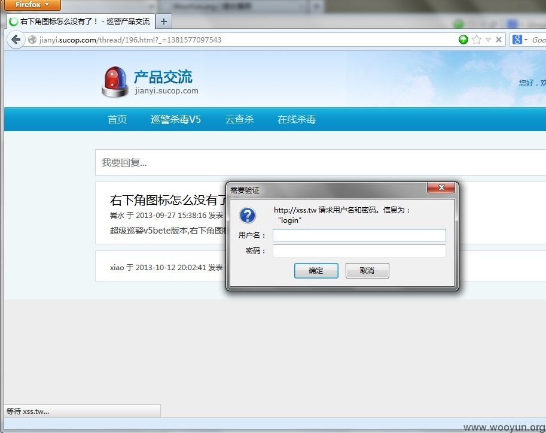Open 在线杀毒 navigation item
The height and width of the screenshot is (433, 546).
pos(297,120)
